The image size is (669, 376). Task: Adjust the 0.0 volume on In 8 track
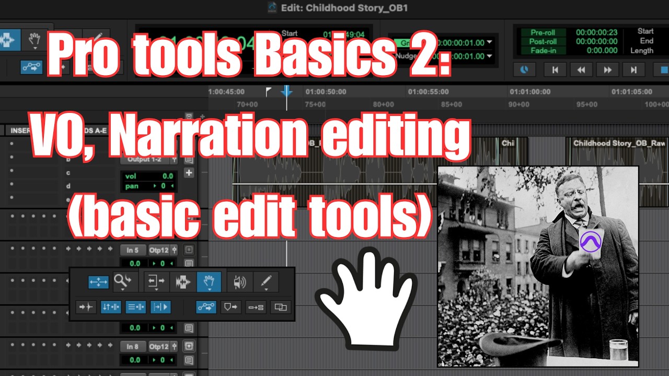tap(135, 360)
